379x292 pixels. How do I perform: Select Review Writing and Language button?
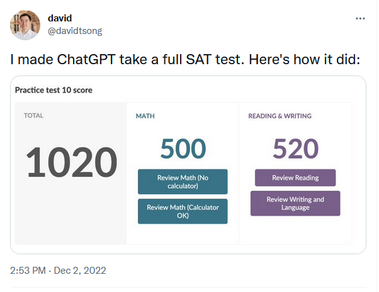(295, 203)
